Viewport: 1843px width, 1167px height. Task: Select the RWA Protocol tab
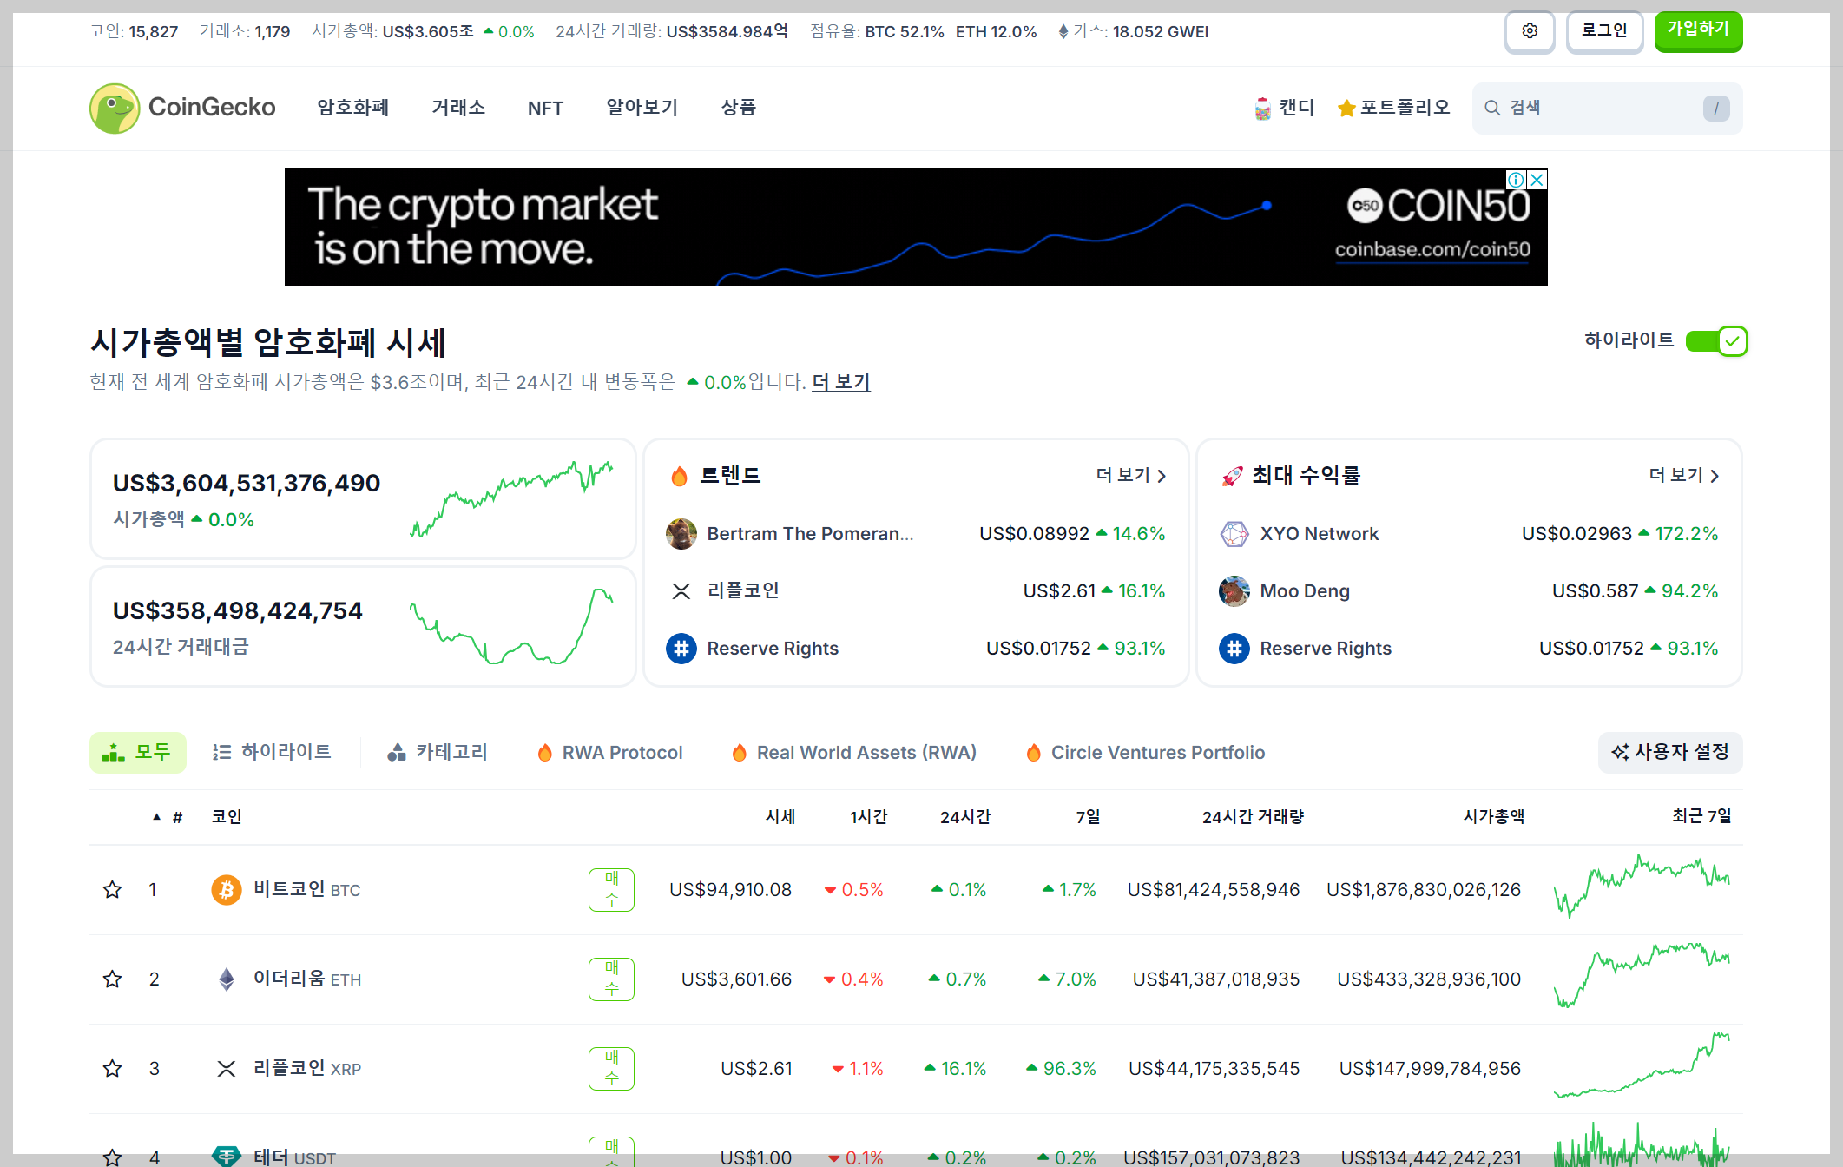610,753
